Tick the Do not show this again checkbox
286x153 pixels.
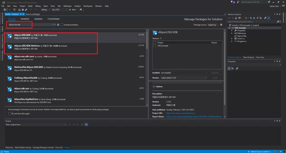[x=9, y=113]
